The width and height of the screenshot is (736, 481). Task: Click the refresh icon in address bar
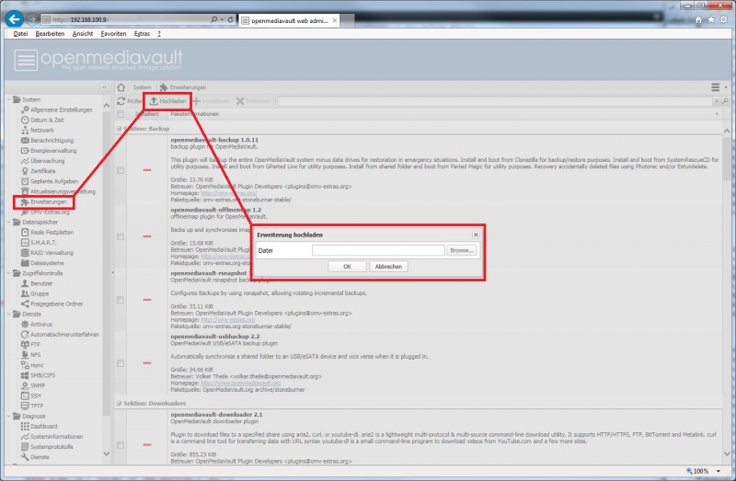click(231, 19)
